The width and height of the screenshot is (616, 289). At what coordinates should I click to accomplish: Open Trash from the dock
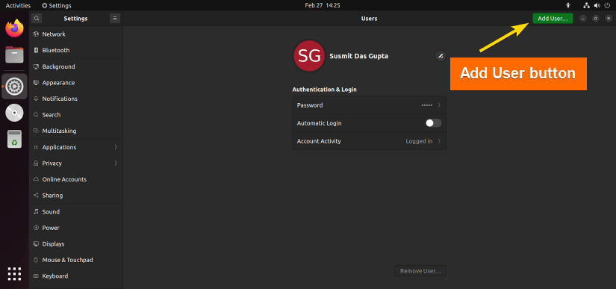click(14, 139)
